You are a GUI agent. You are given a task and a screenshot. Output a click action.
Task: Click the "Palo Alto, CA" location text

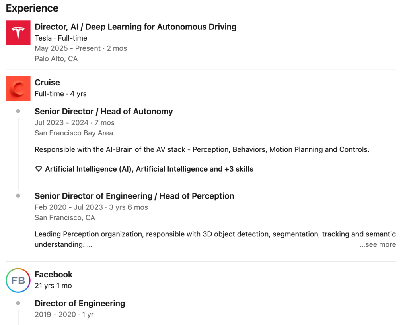tap(56, 59)
